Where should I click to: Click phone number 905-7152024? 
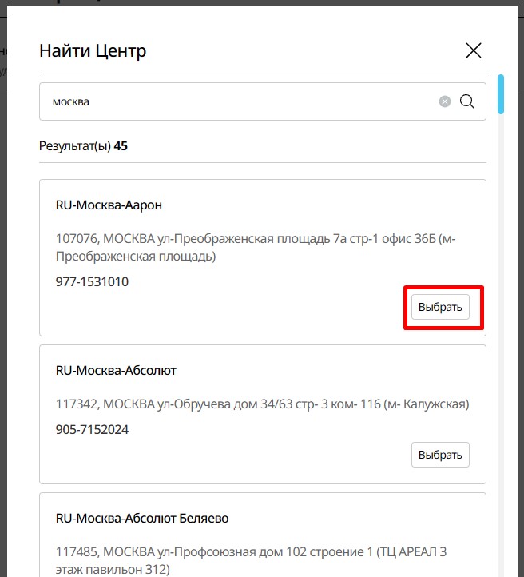pos(92,430)
